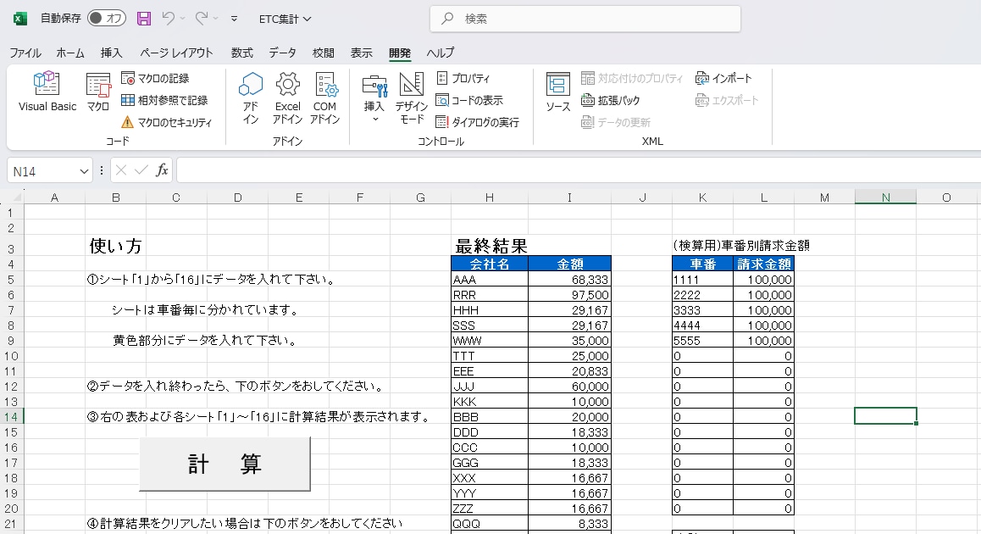Screen dimensions: 981x534
Task: Open the Visual Basic editor
Action: (47, 92)
